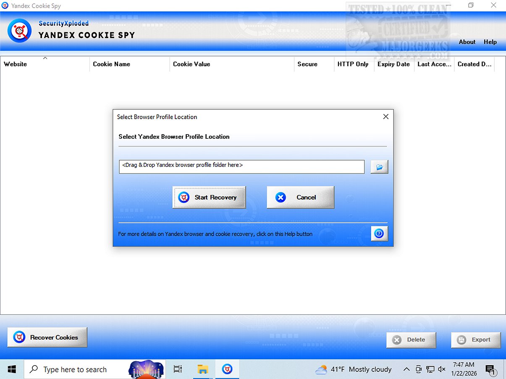Sort by the Cookie Value column
This screenshot has height=379, width=506.
pos(232,64)
